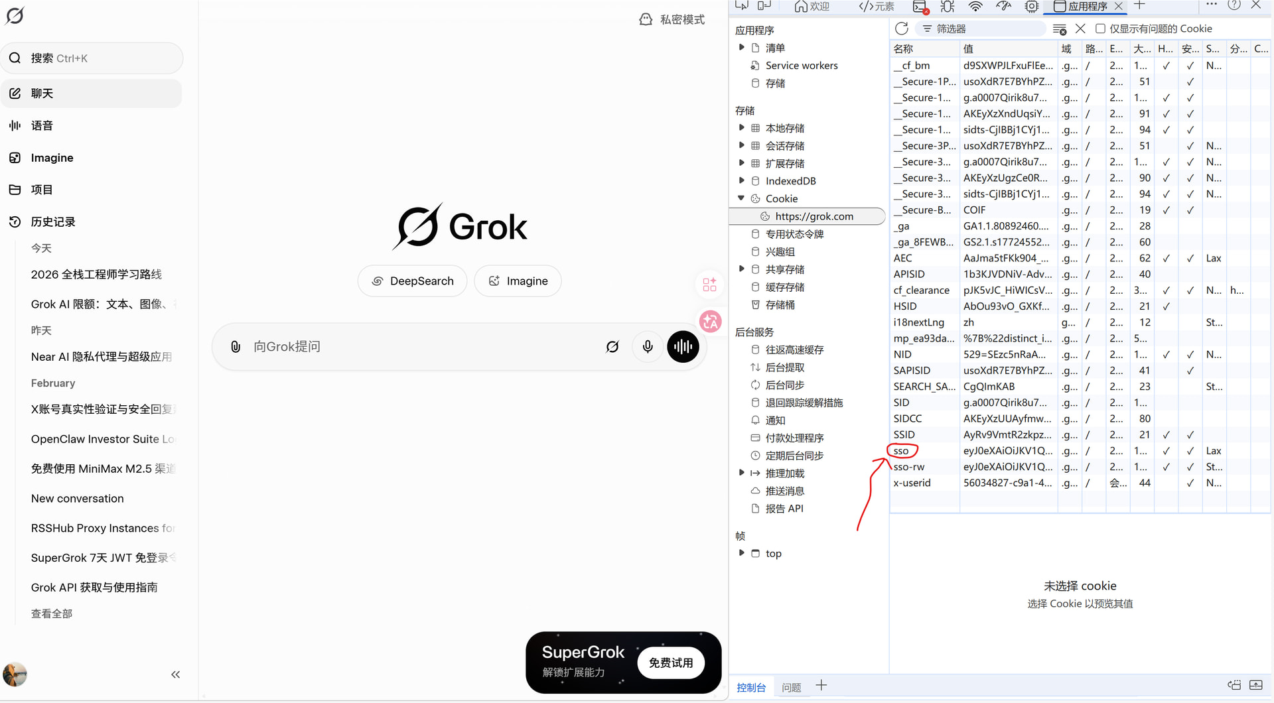This screenshot has width=1274, height=703.
Task: Open the Network wifi icon tab
Action: pos(975,7)
